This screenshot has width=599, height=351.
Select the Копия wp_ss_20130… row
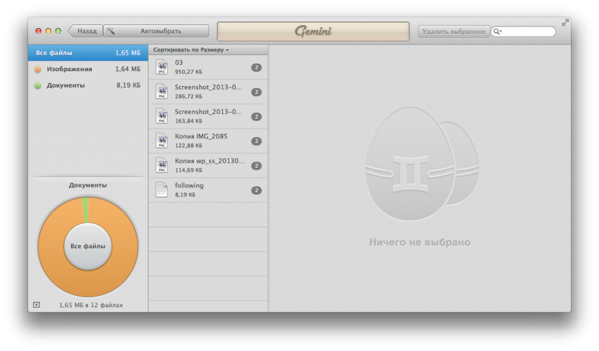(208, 166)
